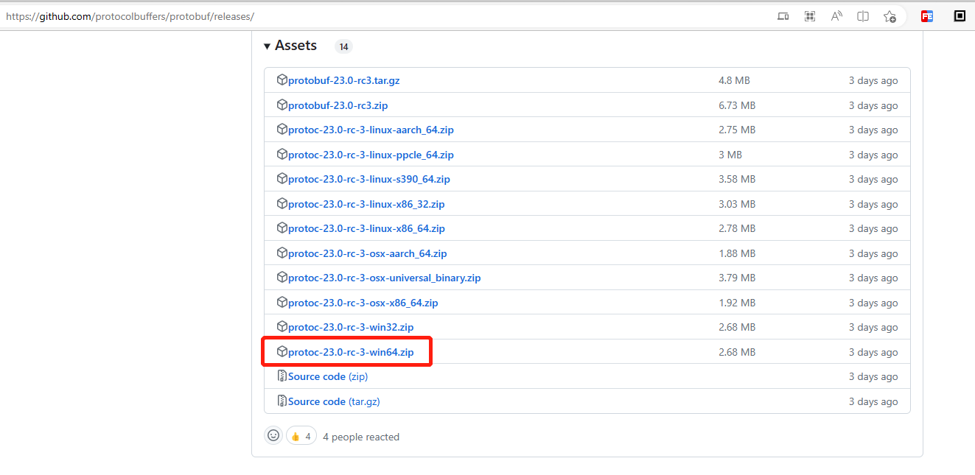The image size is (975, 475).
Task: Click the "6.73 MB" file size
Action: coord(737,105)
